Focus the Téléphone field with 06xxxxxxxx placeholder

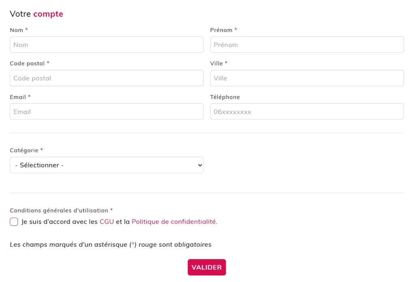[307, 111]
